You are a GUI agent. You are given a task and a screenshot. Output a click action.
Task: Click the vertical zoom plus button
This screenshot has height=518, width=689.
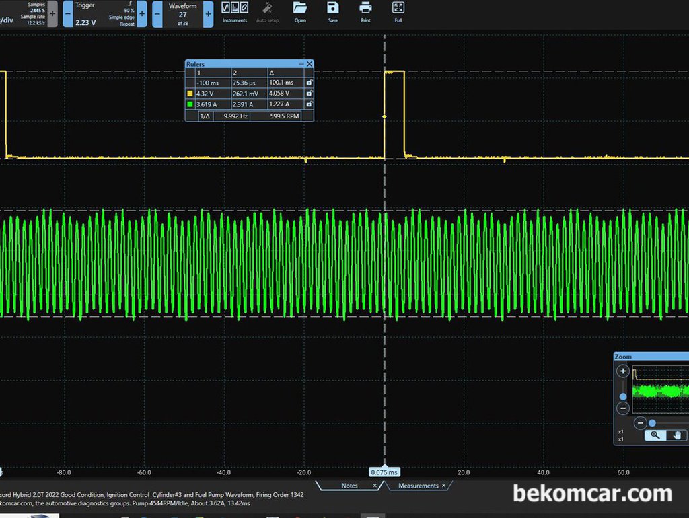click(x=622, y=371)
